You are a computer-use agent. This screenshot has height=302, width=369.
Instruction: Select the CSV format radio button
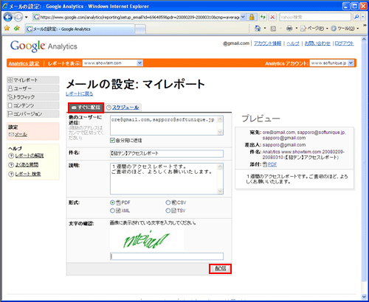coord(168,203)
